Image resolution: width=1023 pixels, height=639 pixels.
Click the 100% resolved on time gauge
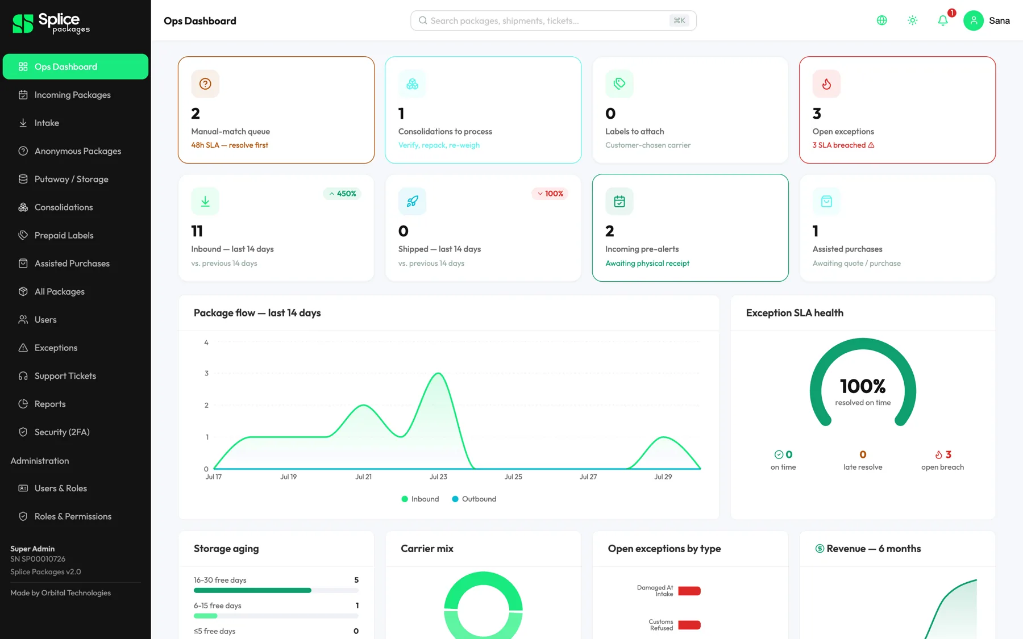click(x=863, y=383)
